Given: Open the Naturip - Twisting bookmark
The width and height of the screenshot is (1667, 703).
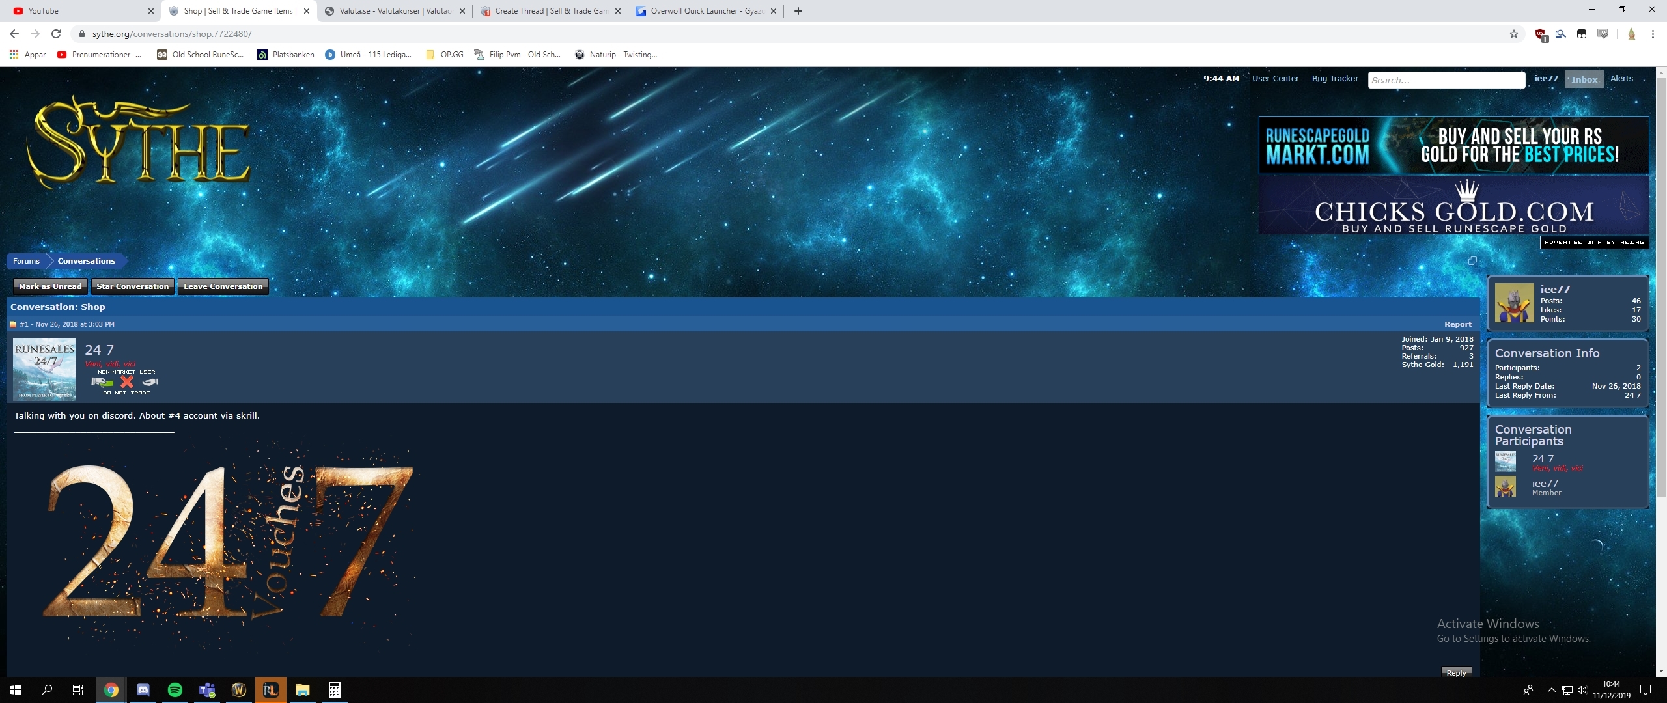Looking at the screenshot, I should pos(616,55).
